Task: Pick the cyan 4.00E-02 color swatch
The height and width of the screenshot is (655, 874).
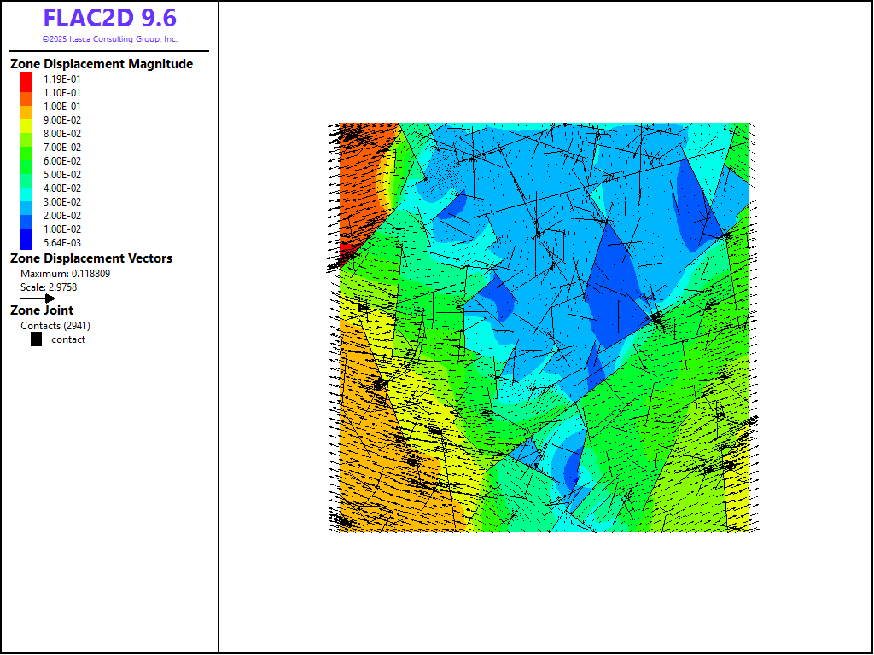Action: [26, 188]
